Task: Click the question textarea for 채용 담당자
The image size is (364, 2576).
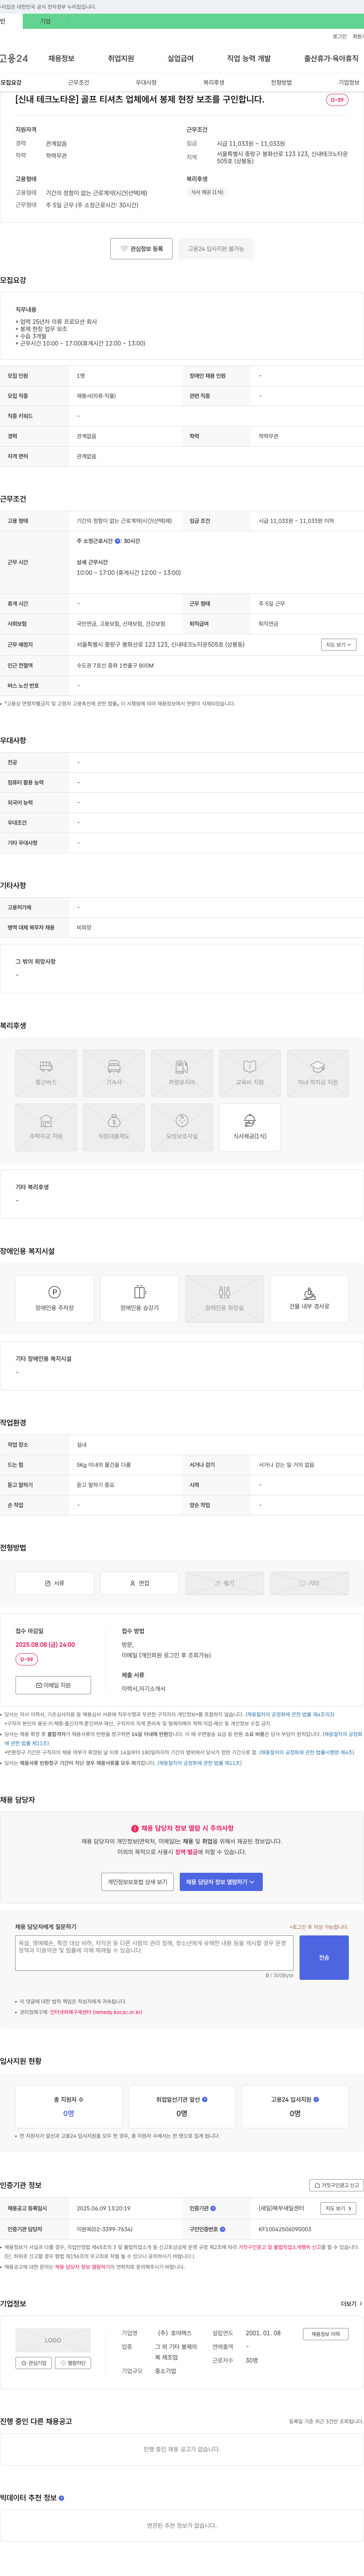Action: (x=154, y=1953)
